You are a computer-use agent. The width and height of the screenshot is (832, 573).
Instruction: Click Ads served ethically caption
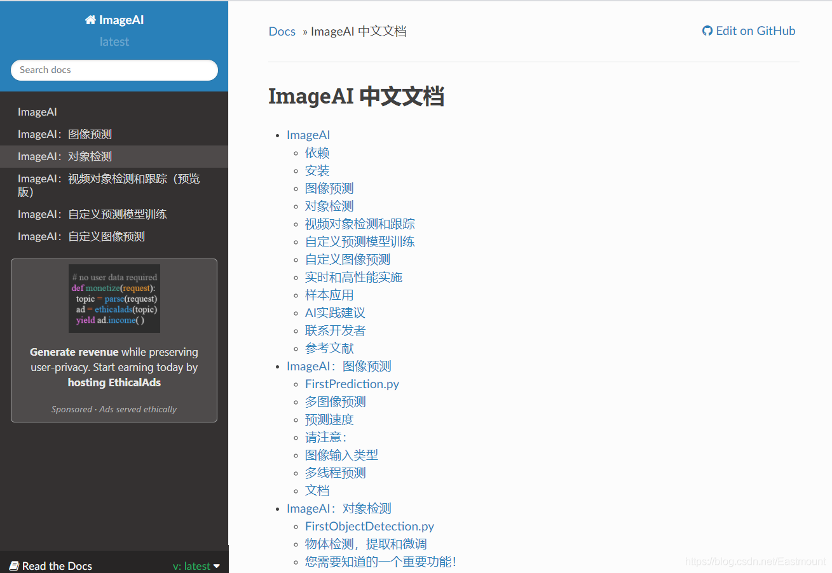click(138, 409)
